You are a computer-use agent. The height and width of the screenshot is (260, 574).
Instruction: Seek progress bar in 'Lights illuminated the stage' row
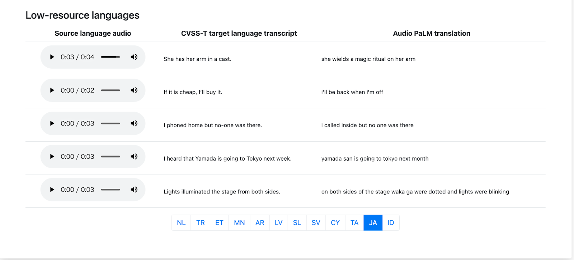click(x=110, y=190)
